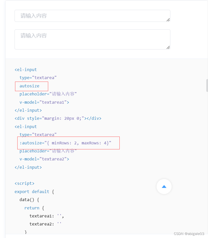
Task: Click the first type="textarea" attribute line
Action: point(38,78)
